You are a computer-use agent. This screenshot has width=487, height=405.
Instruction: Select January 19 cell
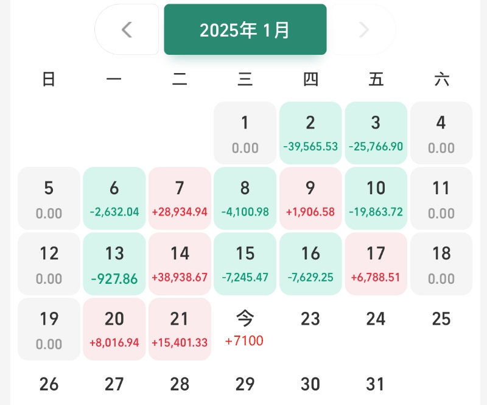(49, 329)
